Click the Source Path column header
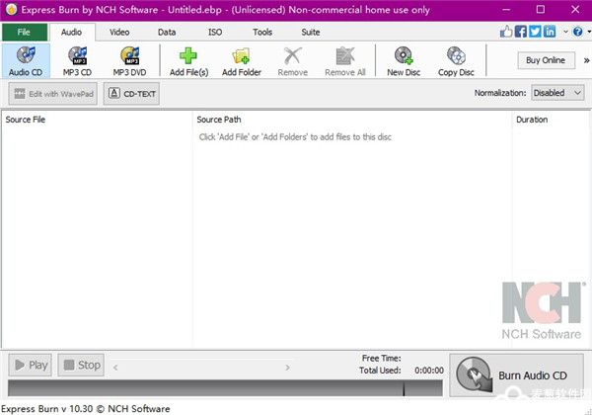This screenshot has height=415, width=592. pyautogui.click(x=352, y=120)
